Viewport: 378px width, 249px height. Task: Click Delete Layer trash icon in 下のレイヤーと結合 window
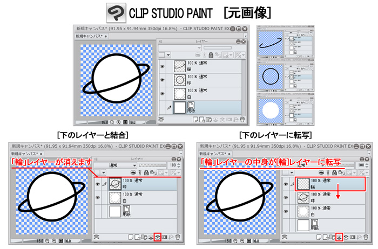pos(178,237)
